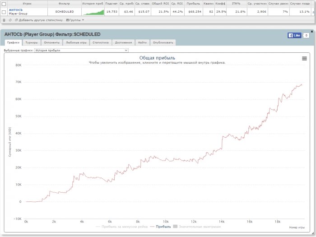Expand the 'Группы' dropdown menu
The image size is (316, 237).
(x=75, y=20)
